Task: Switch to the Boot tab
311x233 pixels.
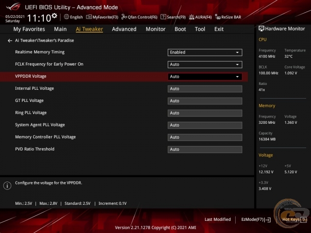Action: pyautogui.click(x=180, y=29)
